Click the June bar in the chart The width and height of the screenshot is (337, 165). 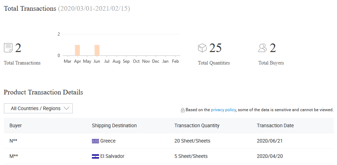coord(97,50)
